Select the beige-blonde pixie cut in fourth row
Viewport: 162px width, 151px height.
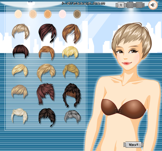tap(19, 91)
